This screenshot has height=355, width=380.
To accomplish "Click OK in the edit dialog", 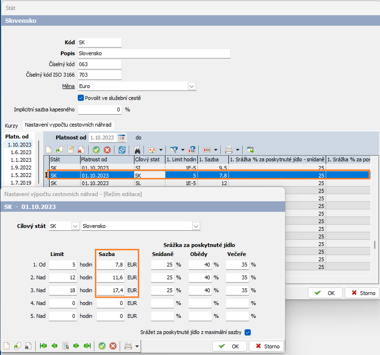I will pos(230,346).
